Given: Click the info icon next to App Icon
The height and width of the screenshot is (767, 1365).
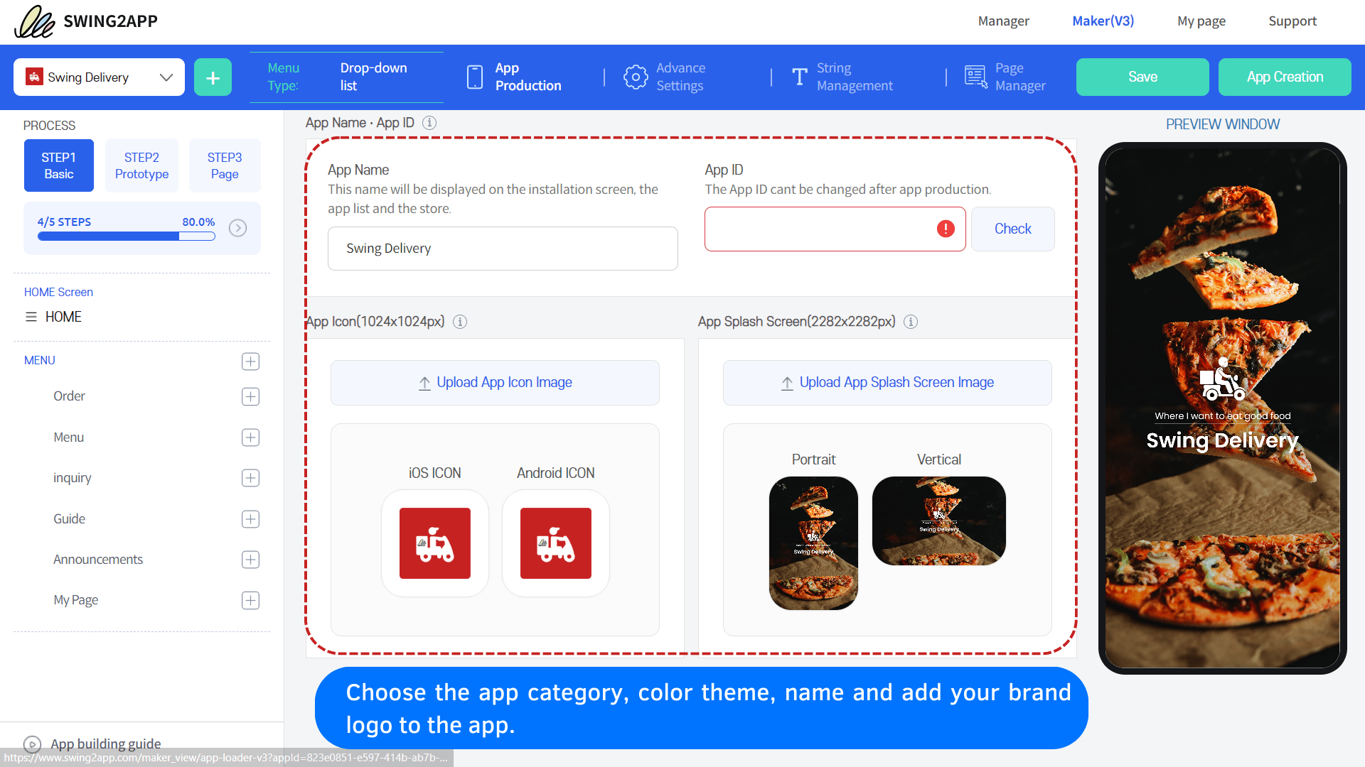Looking at the screenshot, I should point(460,322).
